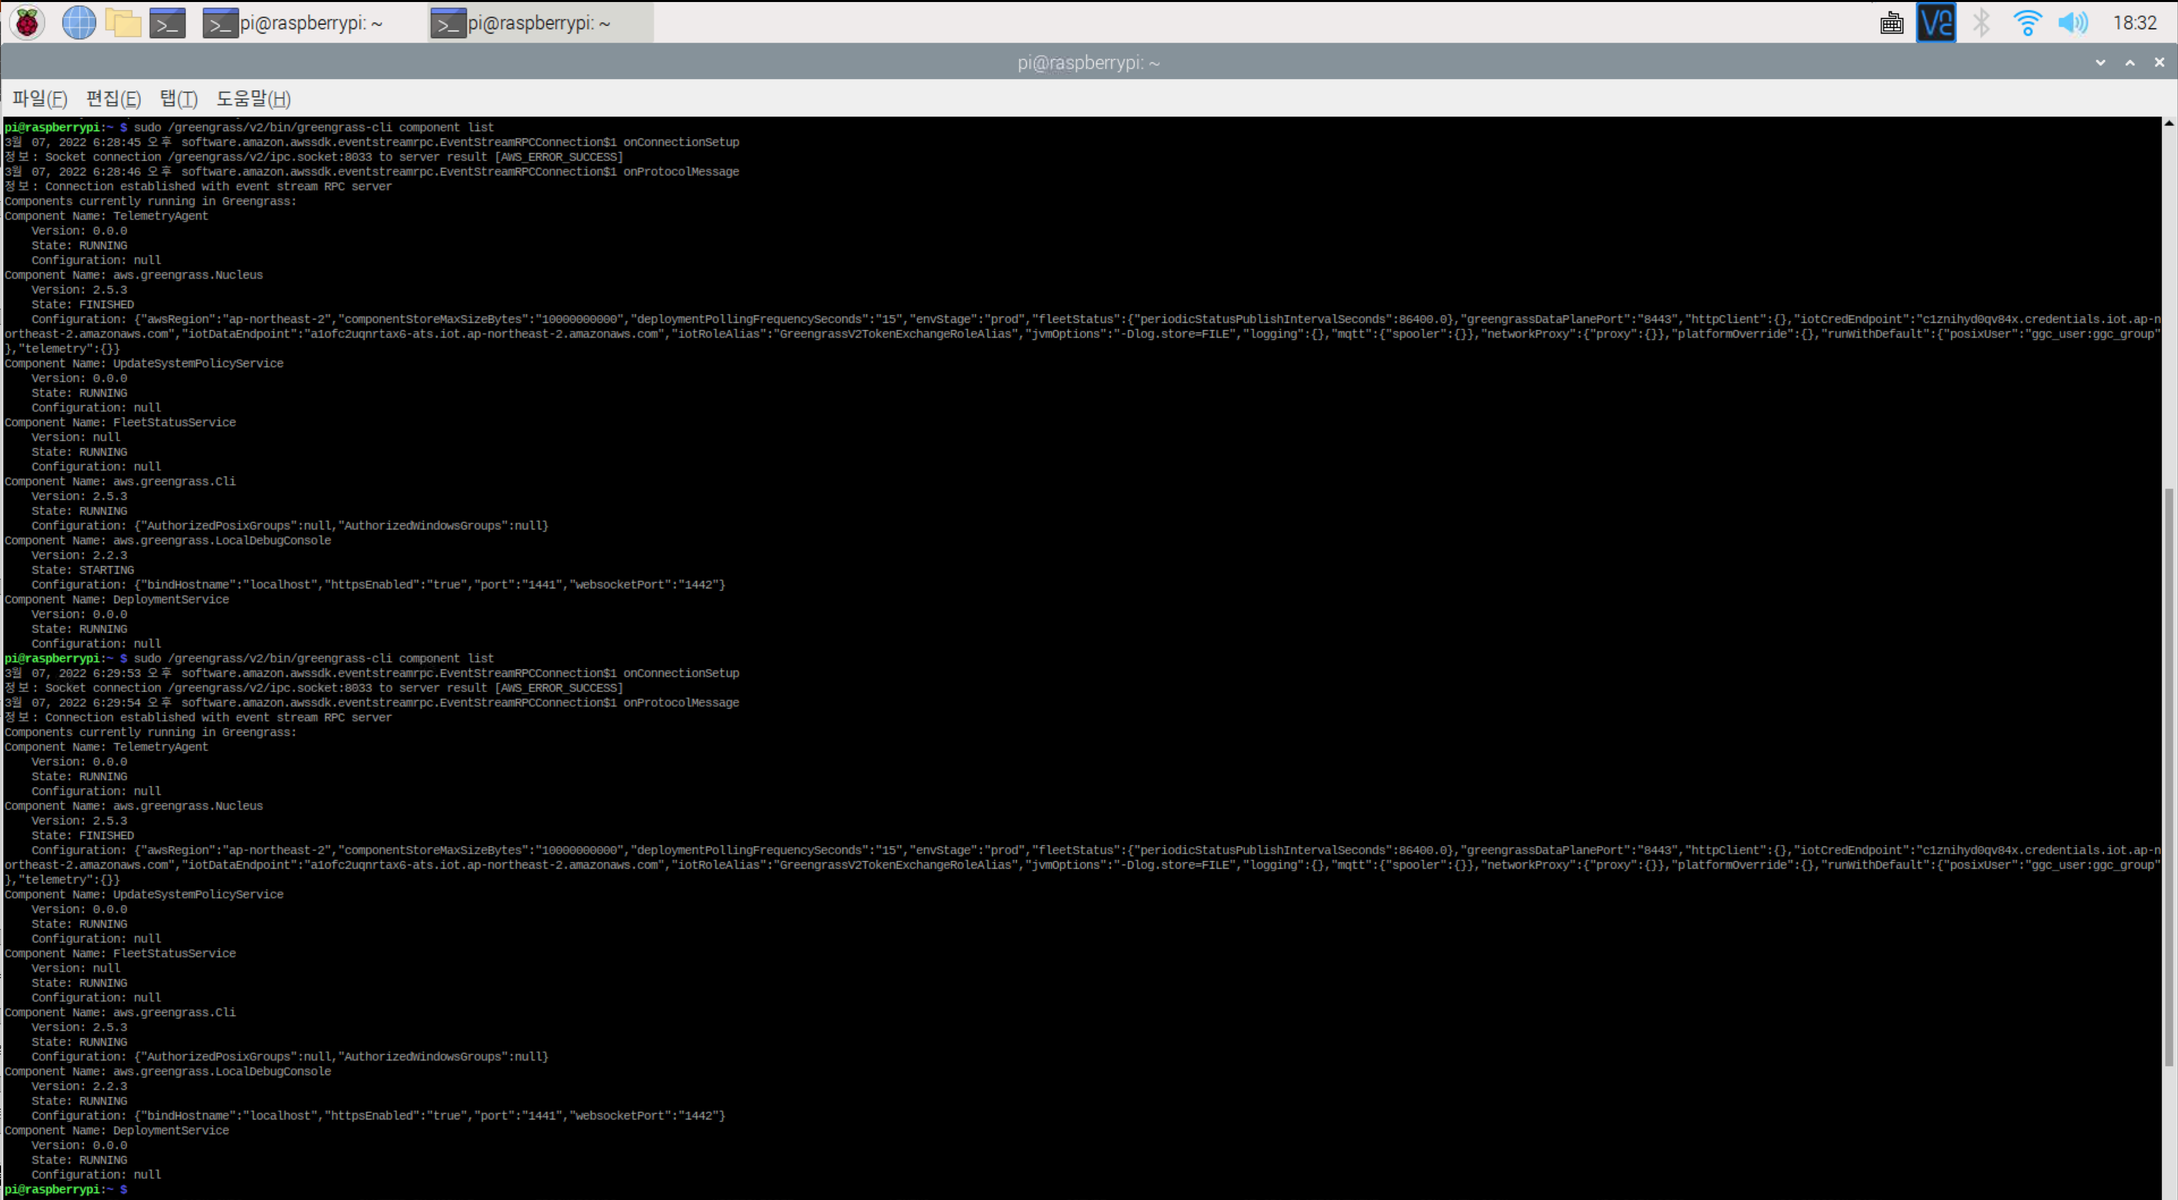Image resolution: width=2178 pixels, height=1200 pixels.
Task: Click second 'Component Name: TelemetryAgent' line
Action: pyautogui.click(x=107, y=748)
